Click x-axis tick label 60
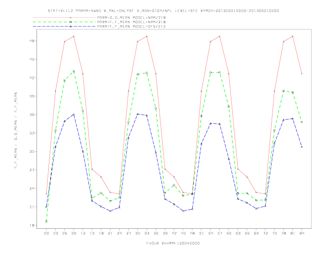 click(229, 233)
